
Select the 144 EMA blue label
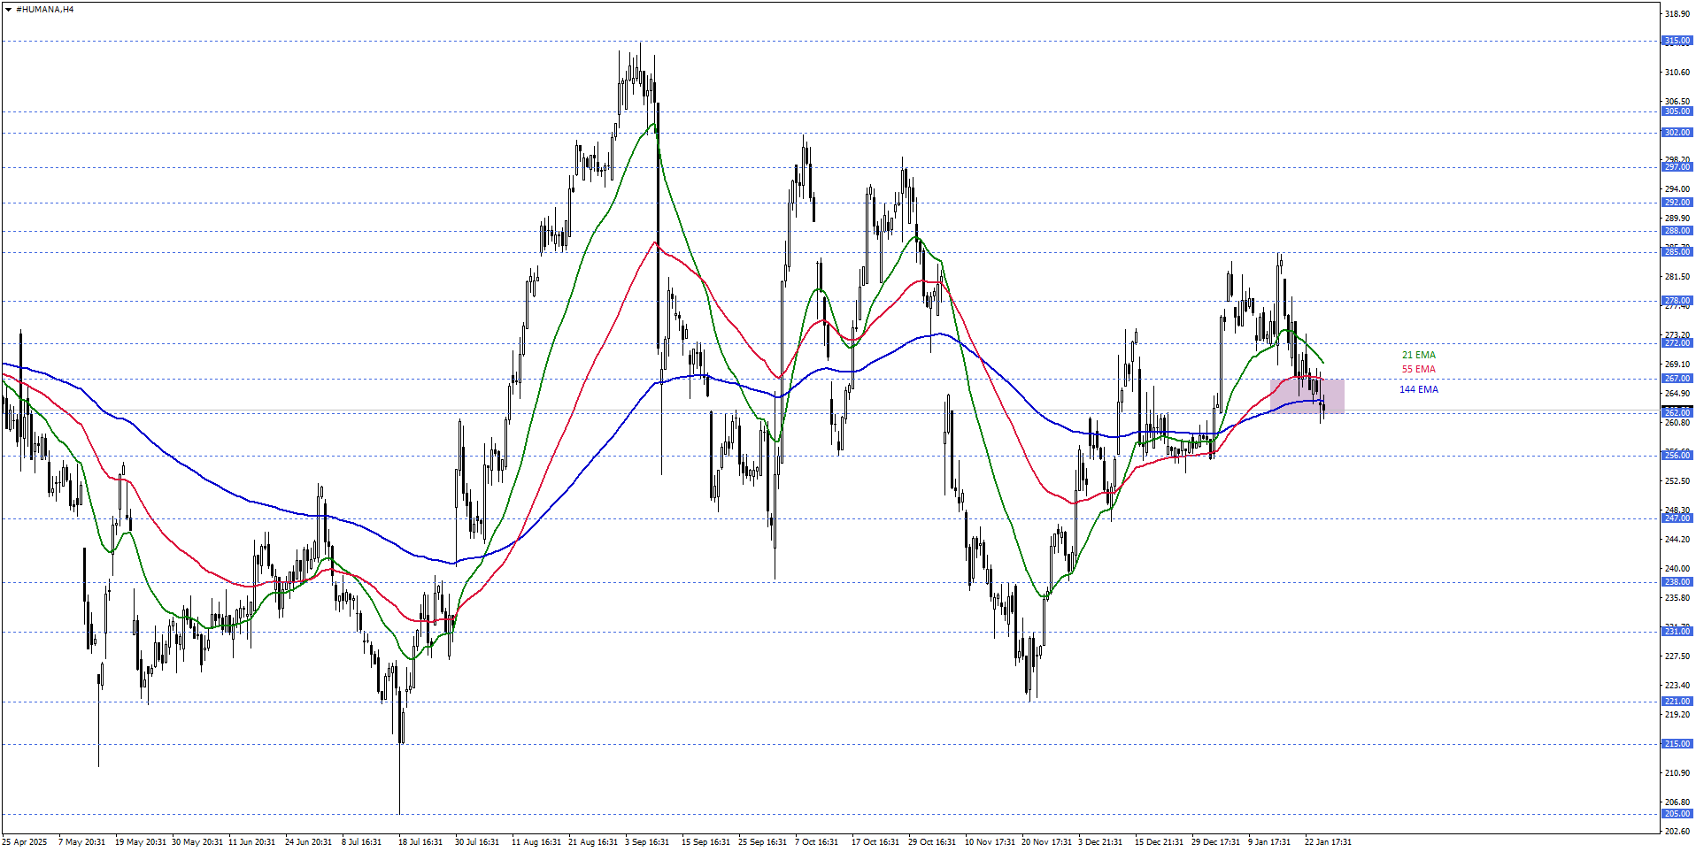[x=1418, y=390]
